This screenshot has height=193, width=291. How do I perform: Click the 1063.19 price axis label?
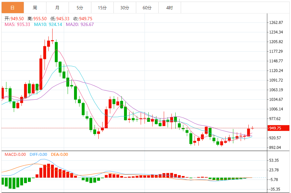276,90
